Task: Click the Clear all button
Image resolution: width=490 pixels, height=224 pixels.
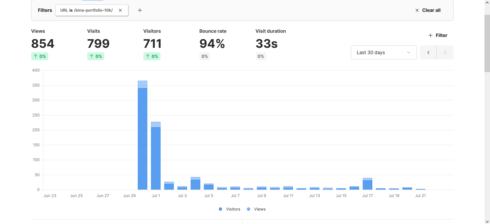Action: (x=428, y=10)
